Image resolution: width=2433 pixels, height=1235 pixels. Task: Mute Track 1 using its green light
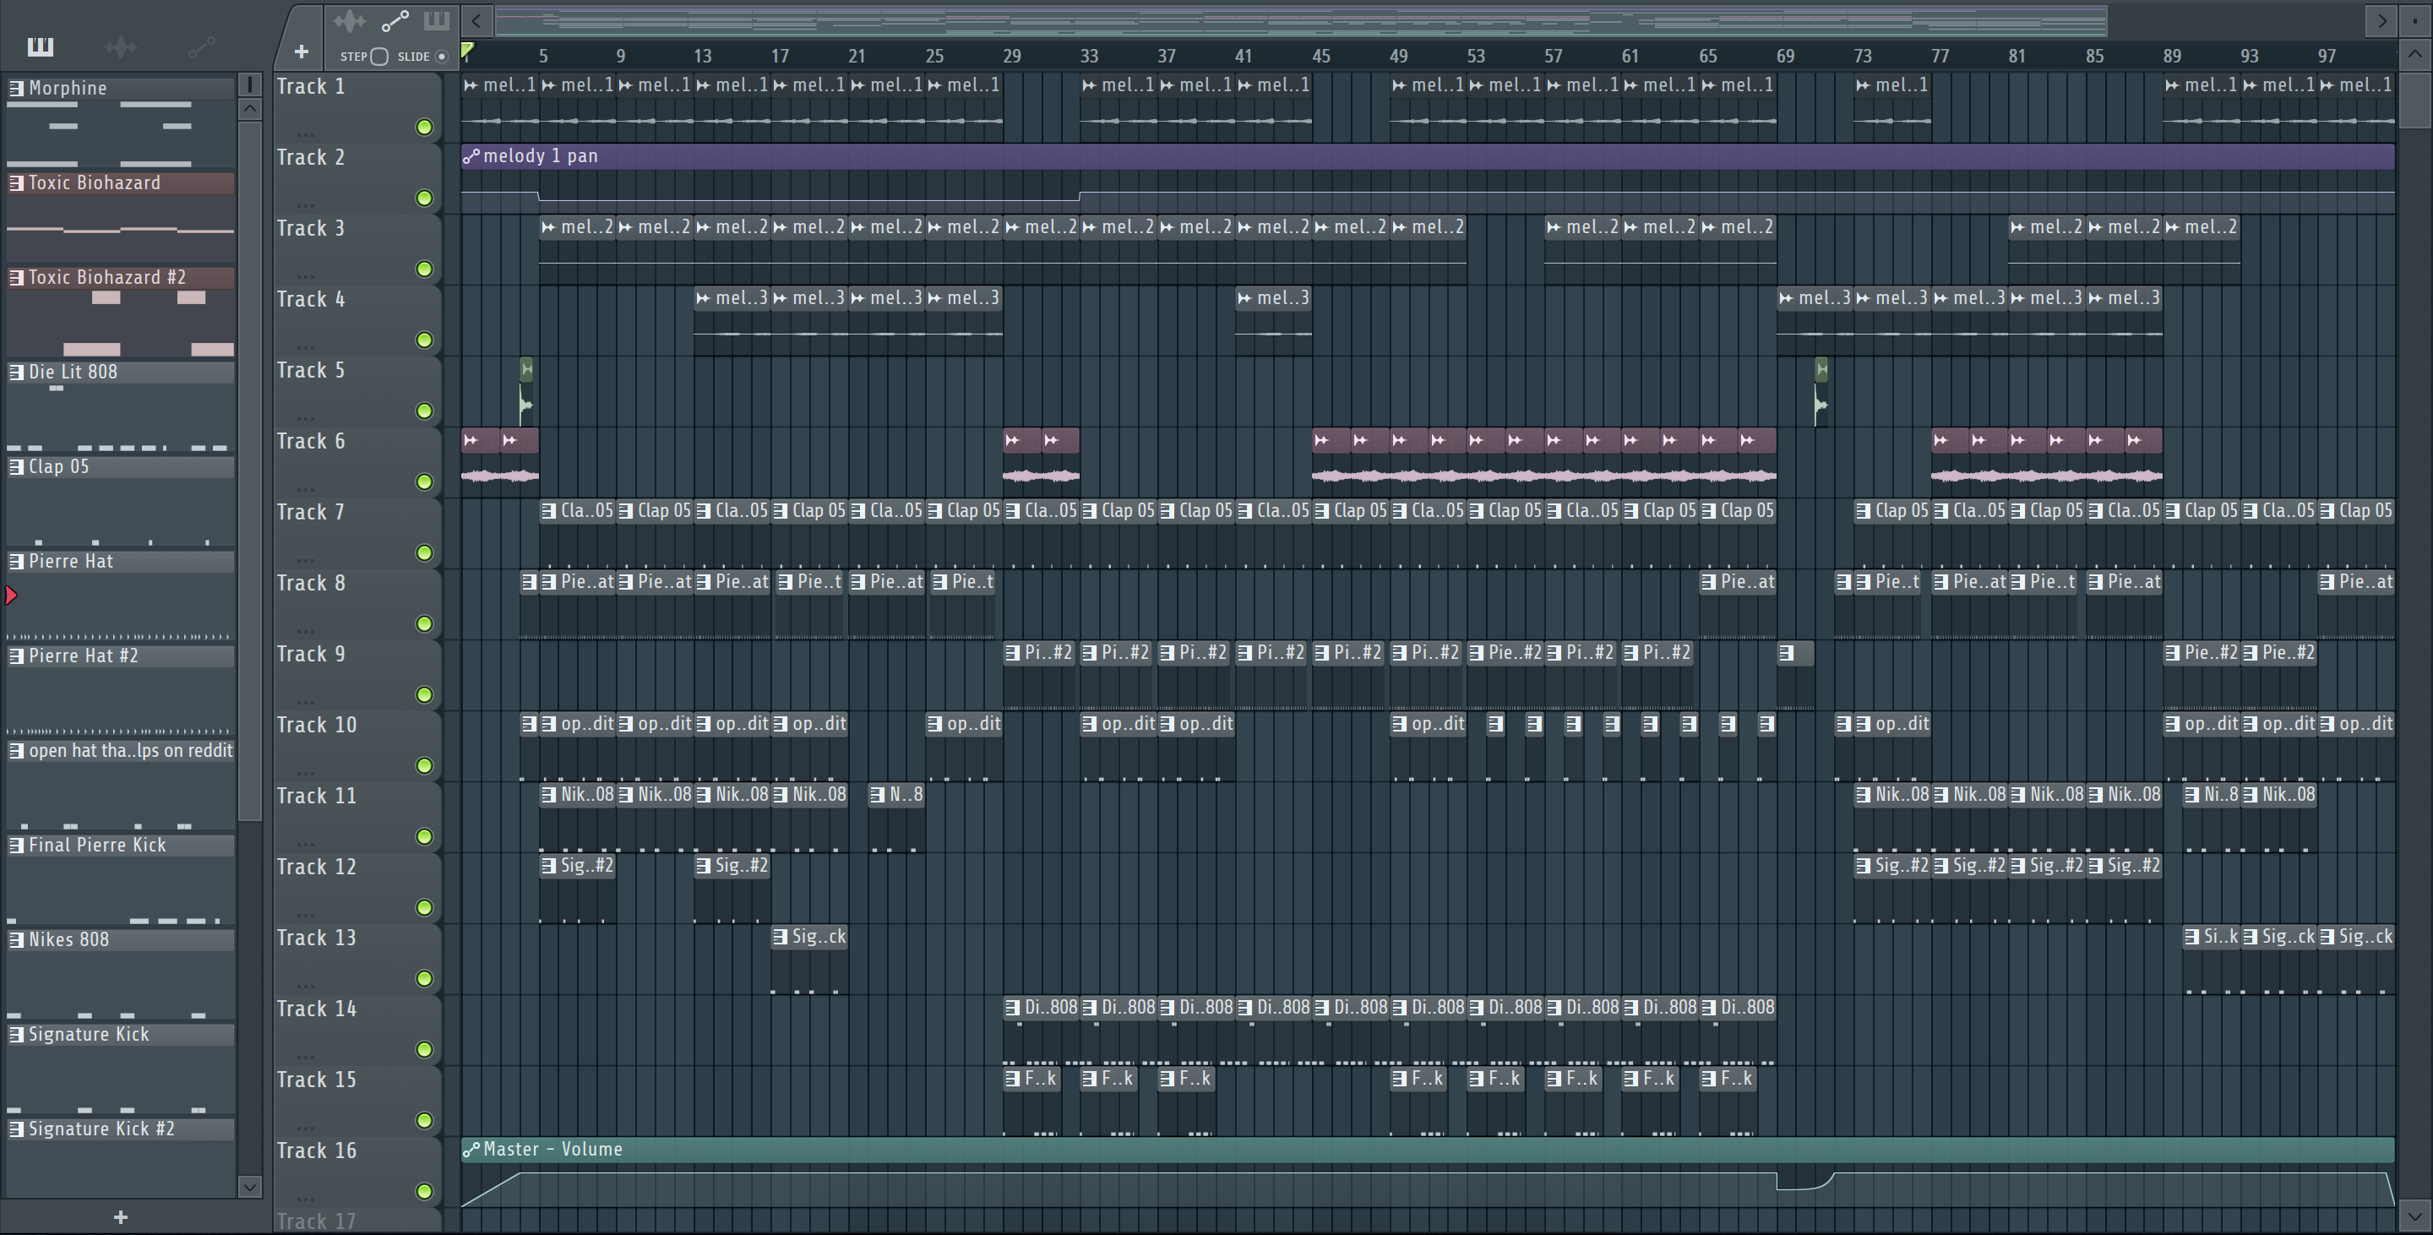(x=424, y=127)
